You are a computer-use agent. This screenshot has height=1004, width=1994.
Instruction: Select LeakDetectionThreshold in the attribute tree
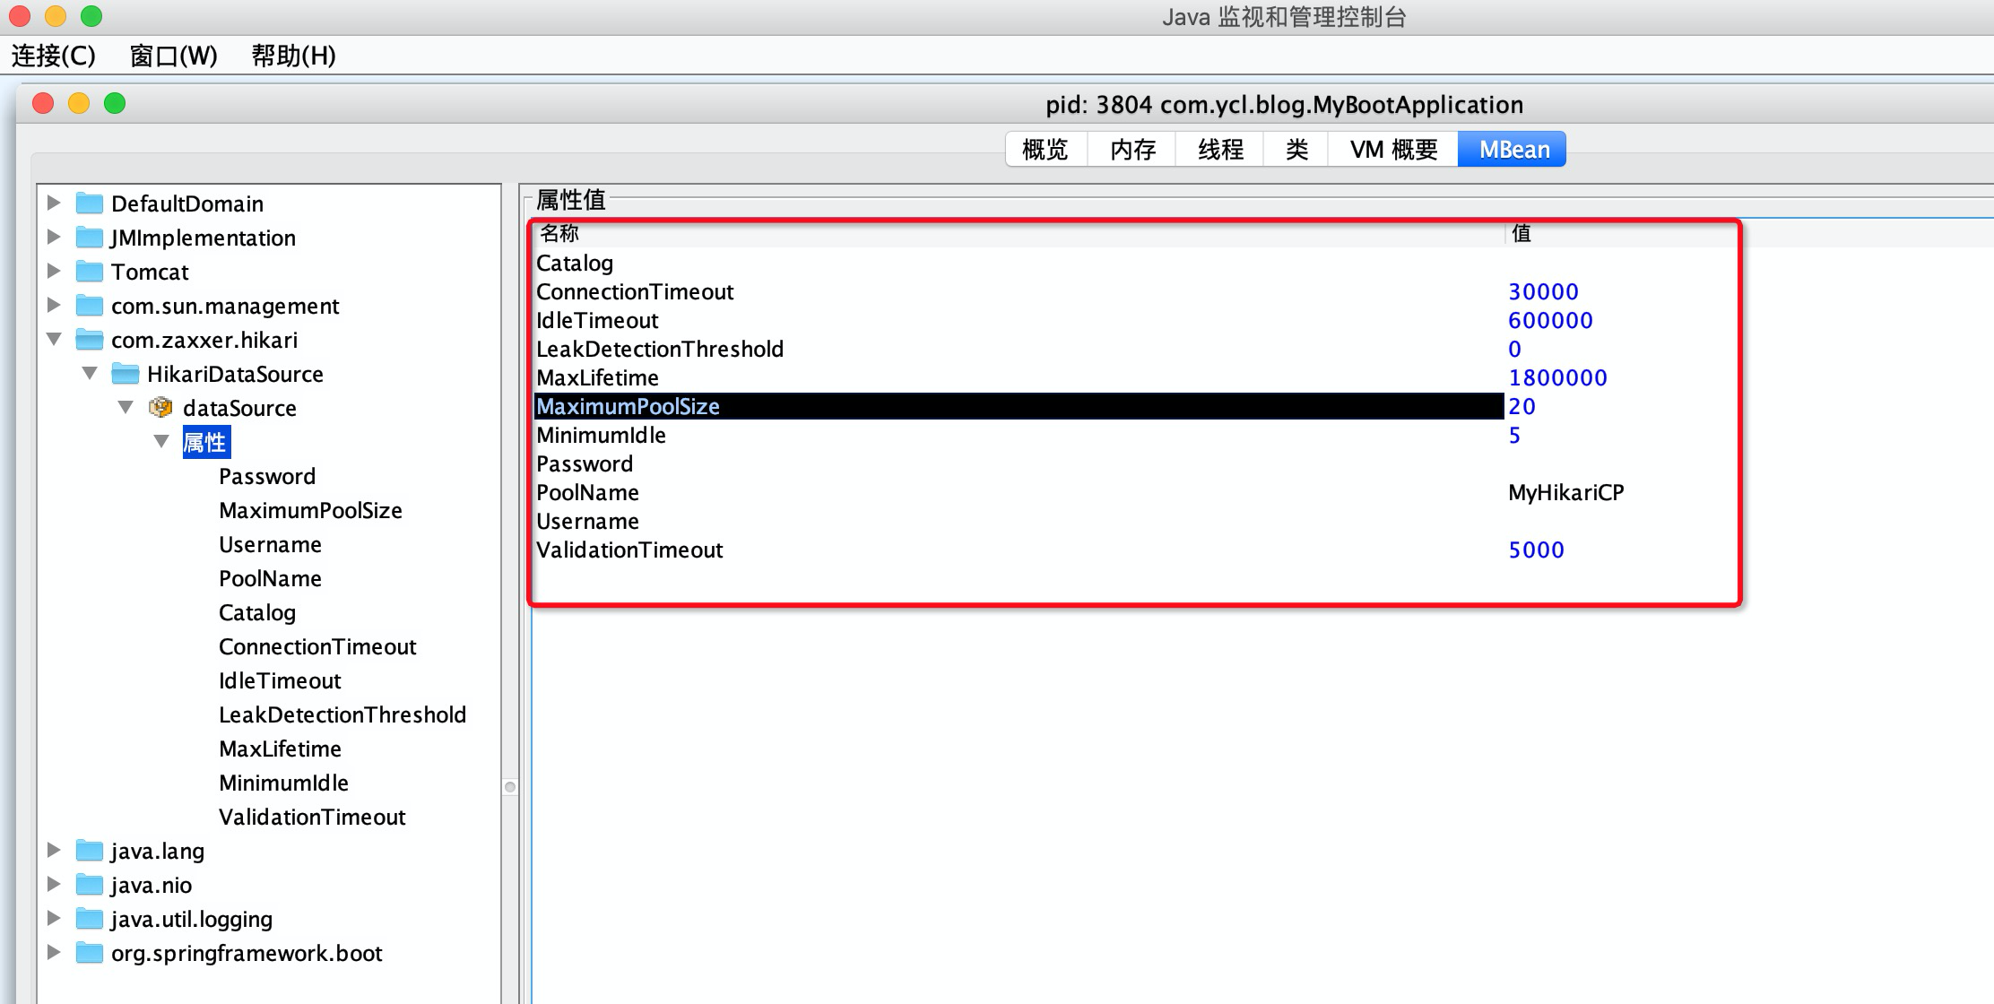tap(342, 714)
